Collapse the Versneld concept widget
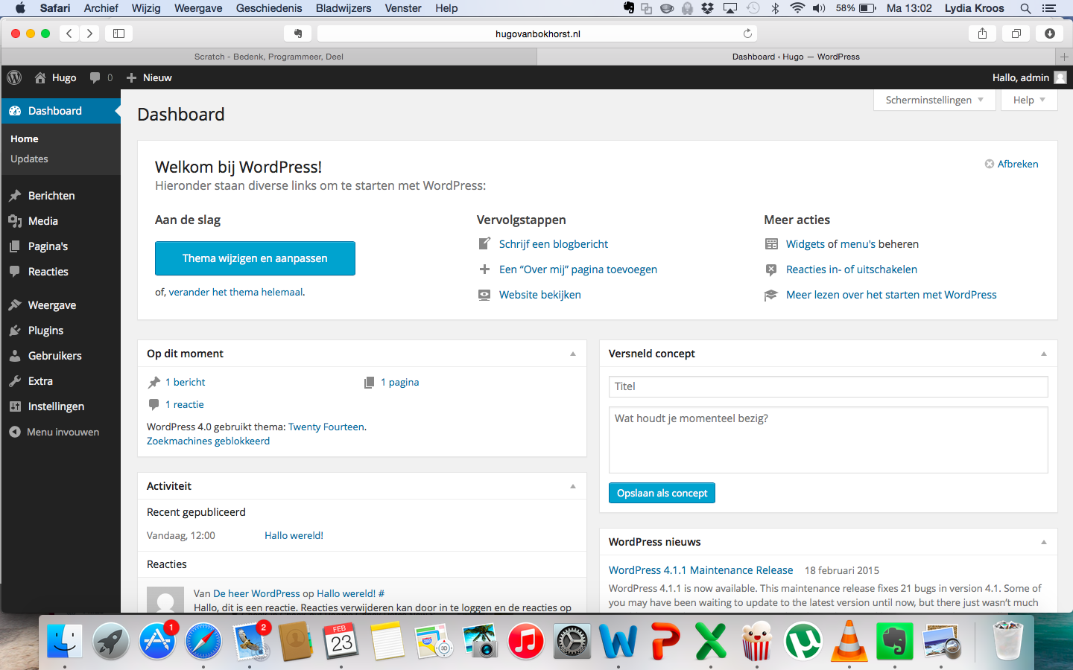This screenshot has width=1073, height=670. click(x=1044, y=354)
